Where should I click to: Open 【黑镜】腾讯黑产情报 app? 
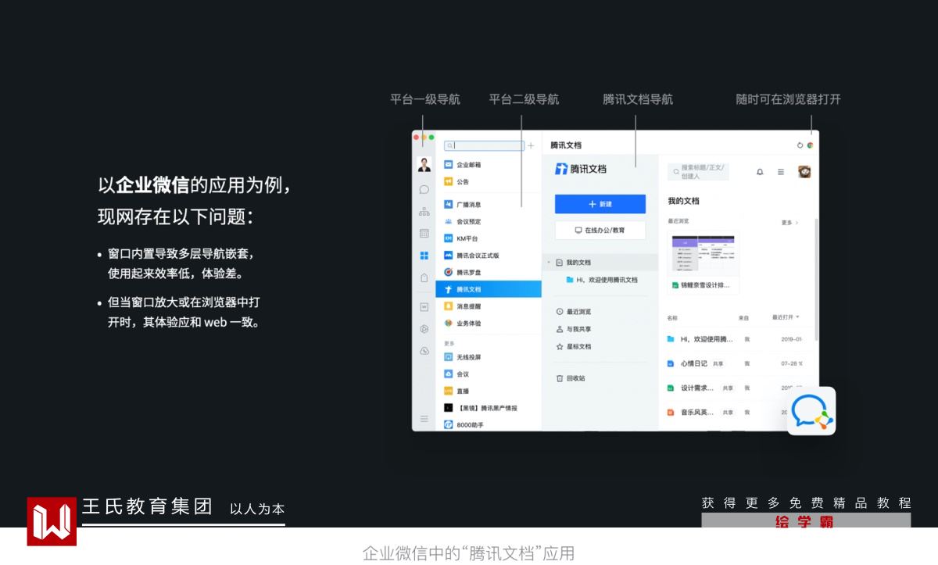click(x=489, y=408)
